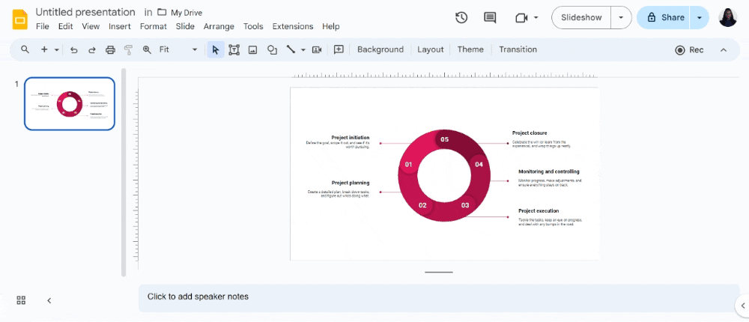Open the Extensions menu
The height and width of the screenshot is (322, 749).
click(x=293, y=27)
